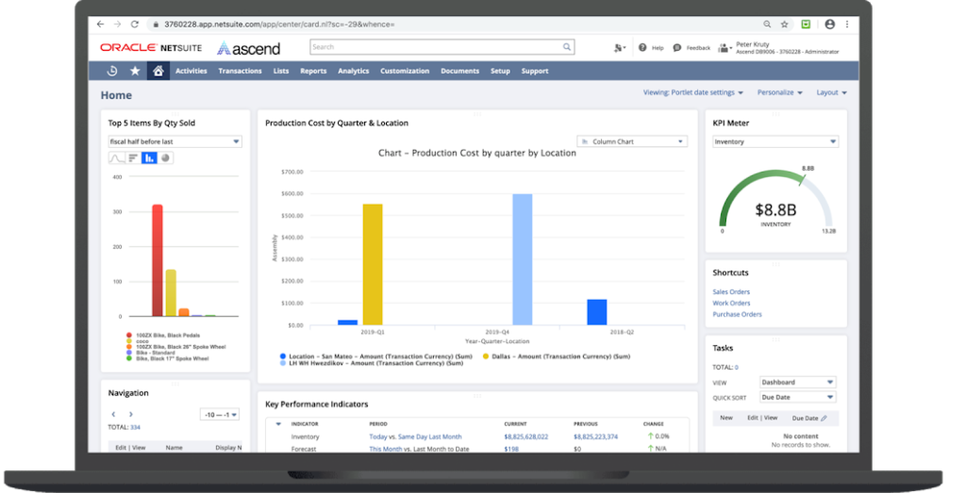Open the Personalize dropdown
The width and height of the screenshot is (966, 493).
tap(780, 92)
